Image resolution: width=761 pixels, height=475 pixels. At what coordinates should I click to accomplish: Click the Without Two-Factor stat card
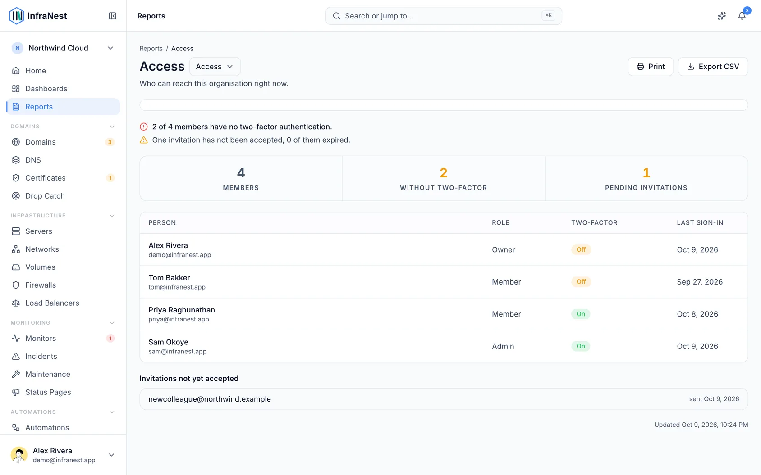444,178
